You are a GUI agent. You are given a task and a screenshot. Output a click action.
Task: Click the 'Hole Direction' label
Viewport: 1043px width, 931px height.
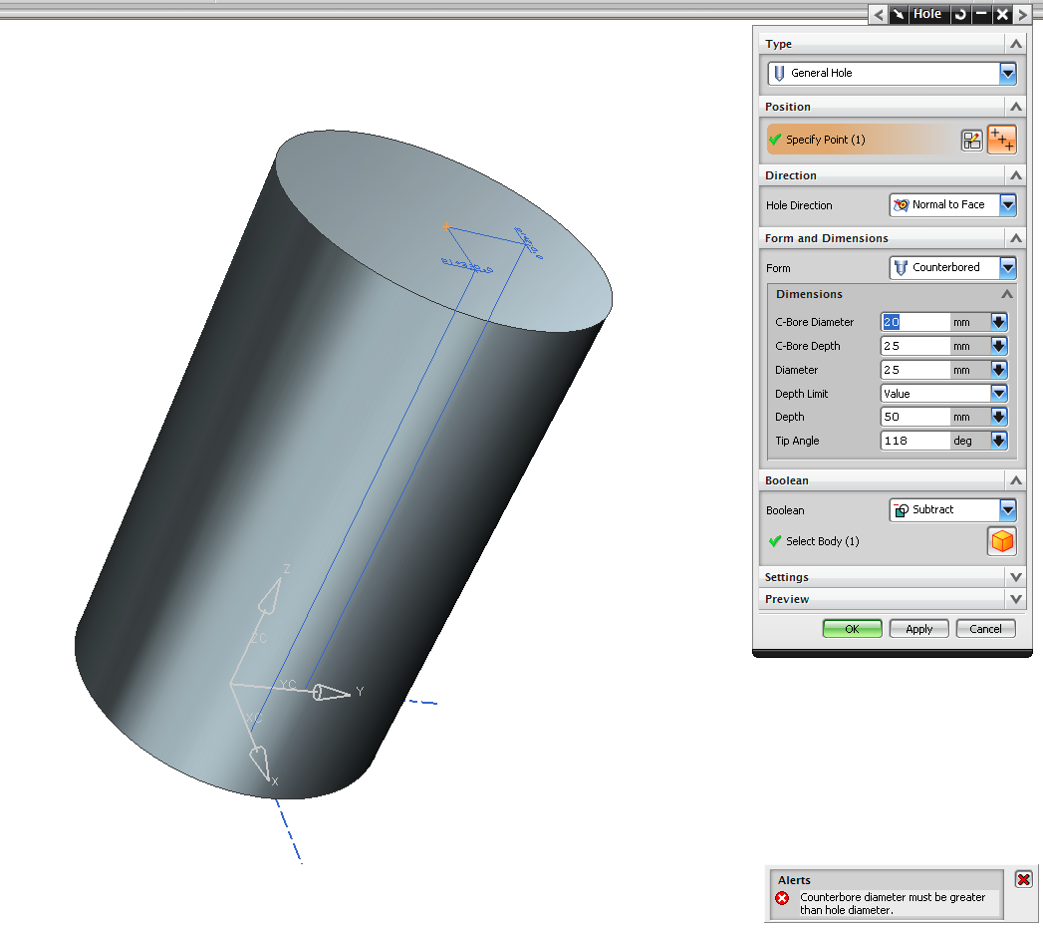(x=799, y=205)
